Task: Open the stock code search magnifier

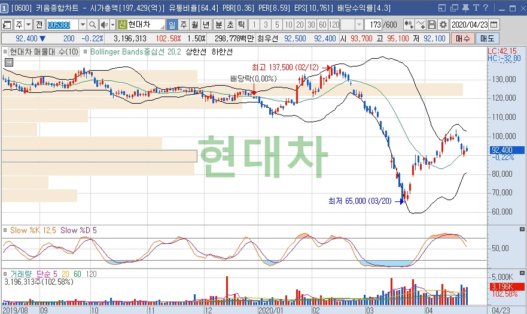Action: pyautogui.click(x=92, y=25)
